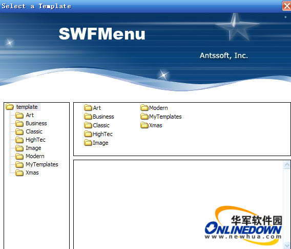291x249 pixels.
Task: Click preview pane scroll-down arrow
Action: click(x=287, y=245)
